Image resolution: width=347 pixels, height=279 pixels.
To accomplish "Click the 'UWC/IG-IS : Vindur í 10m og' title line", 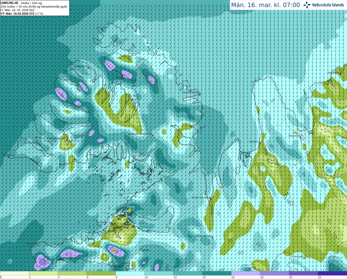I will [x=21, y=3].
